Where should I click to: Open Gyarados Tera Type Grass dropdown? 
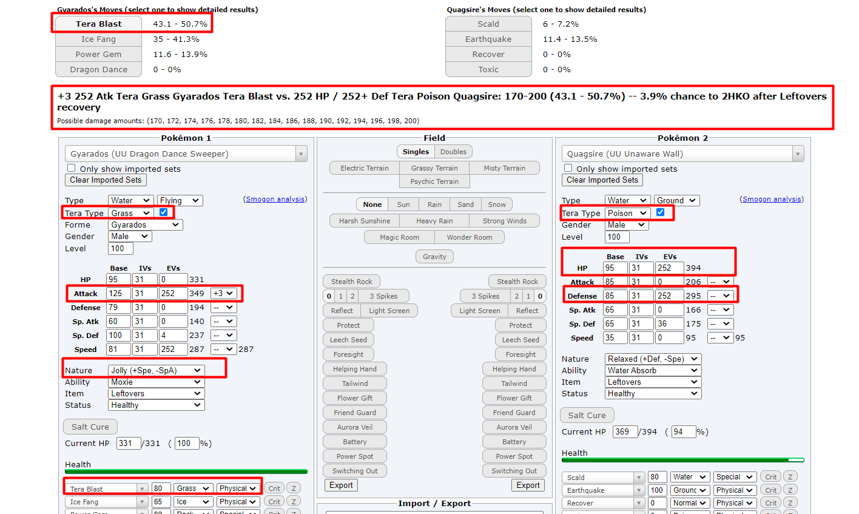tap(130, 213)
